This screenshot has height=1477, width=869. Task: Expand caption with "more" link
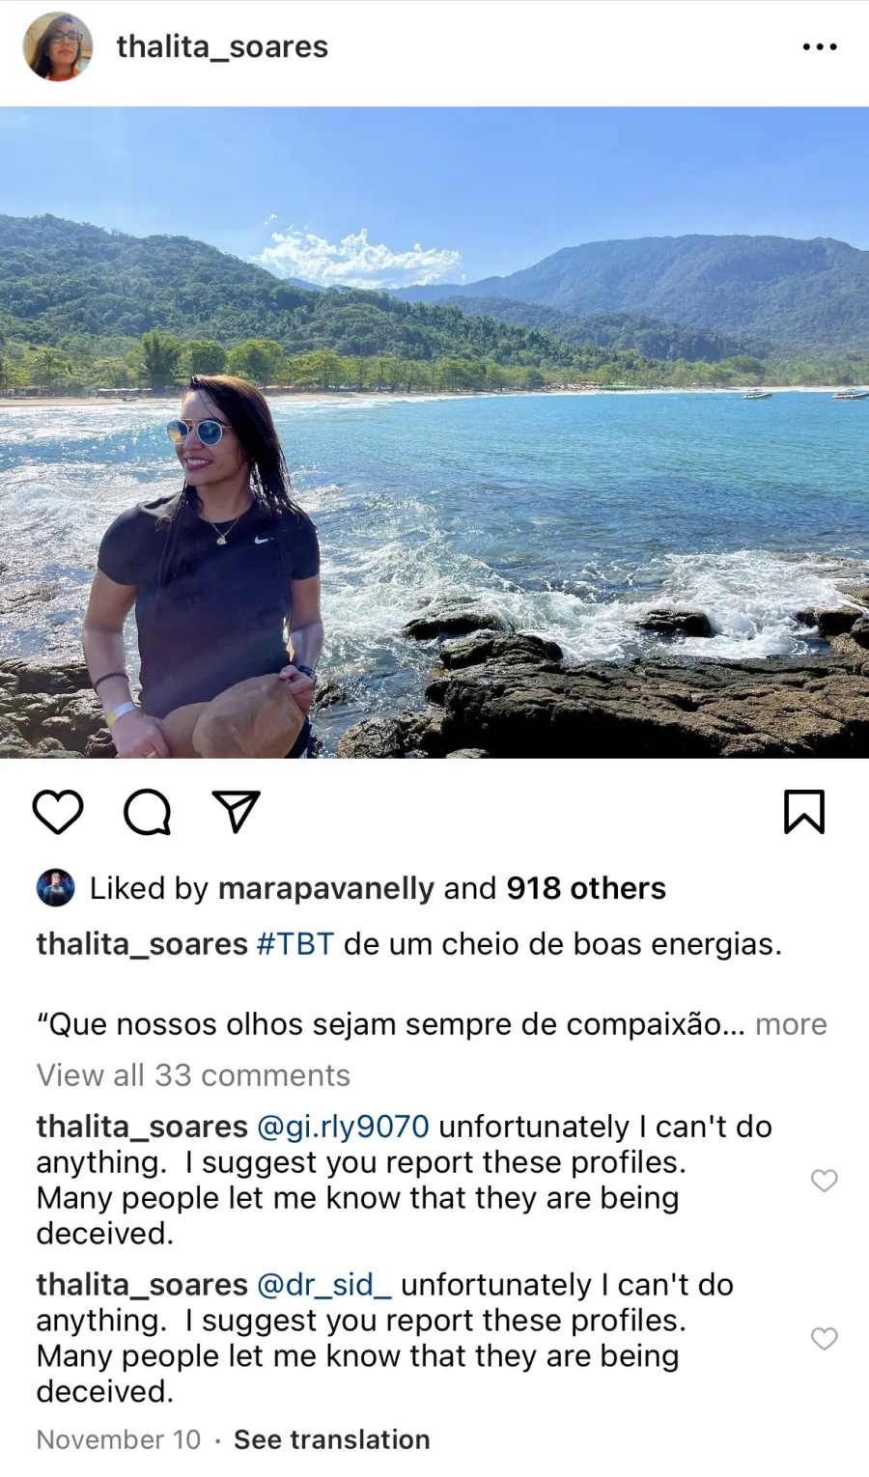(x=791, y=1024)
